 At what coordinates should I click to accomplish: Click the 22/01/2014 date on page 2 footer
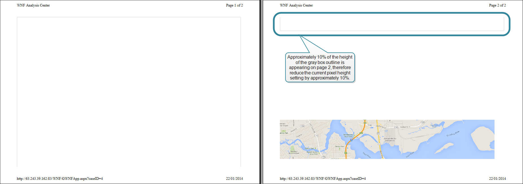click(x=497, y=179)
